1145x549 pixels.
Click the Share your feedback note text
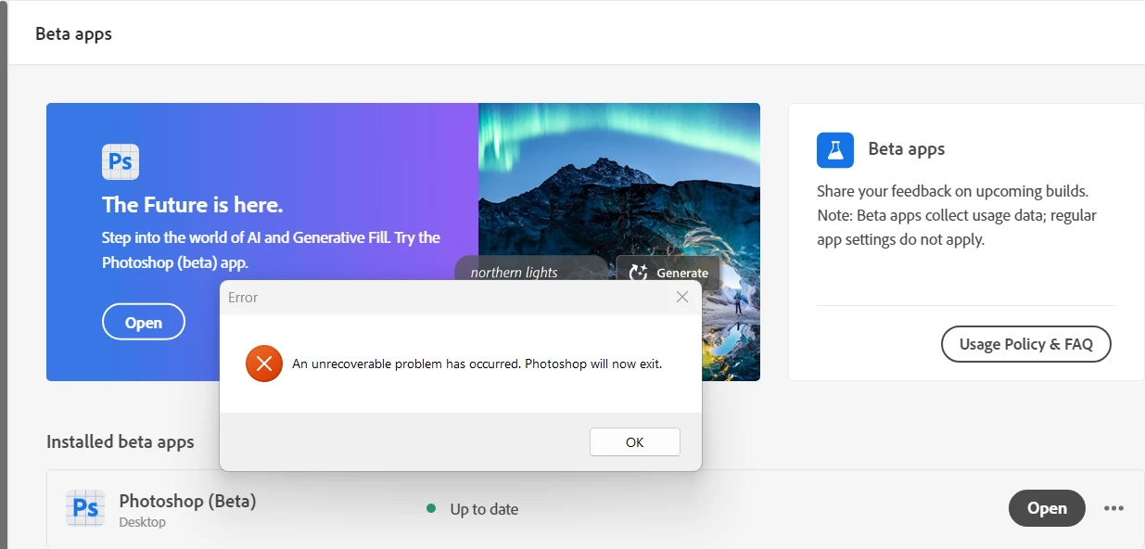957,215
